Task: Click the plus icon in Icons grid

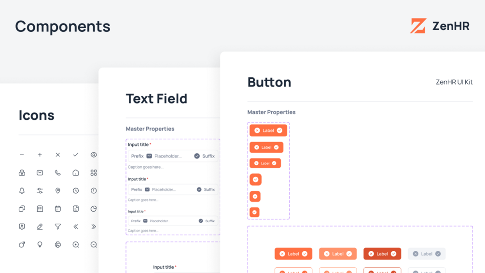Action: coord(40,155)
